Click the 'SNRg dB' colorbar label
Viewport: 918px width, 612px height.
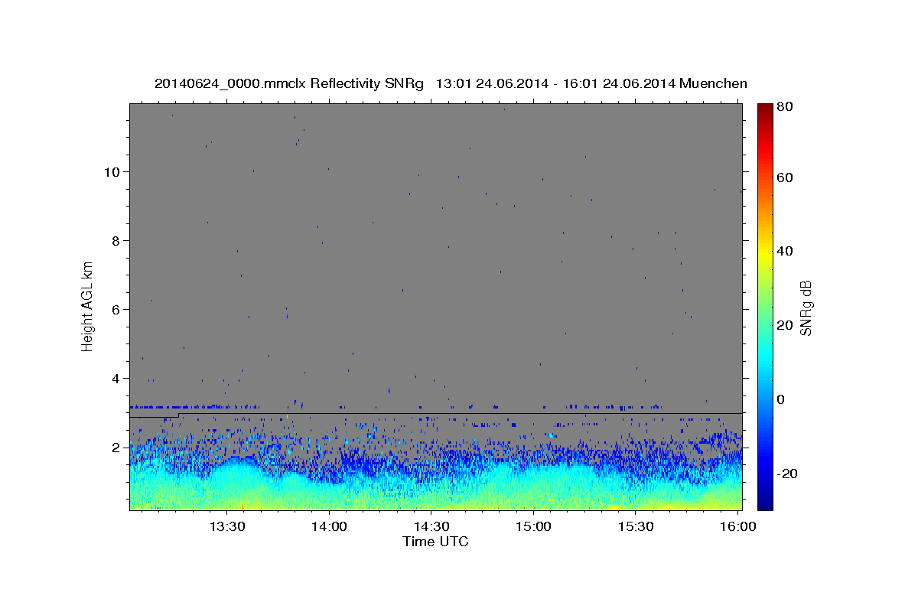coord(806,308)
